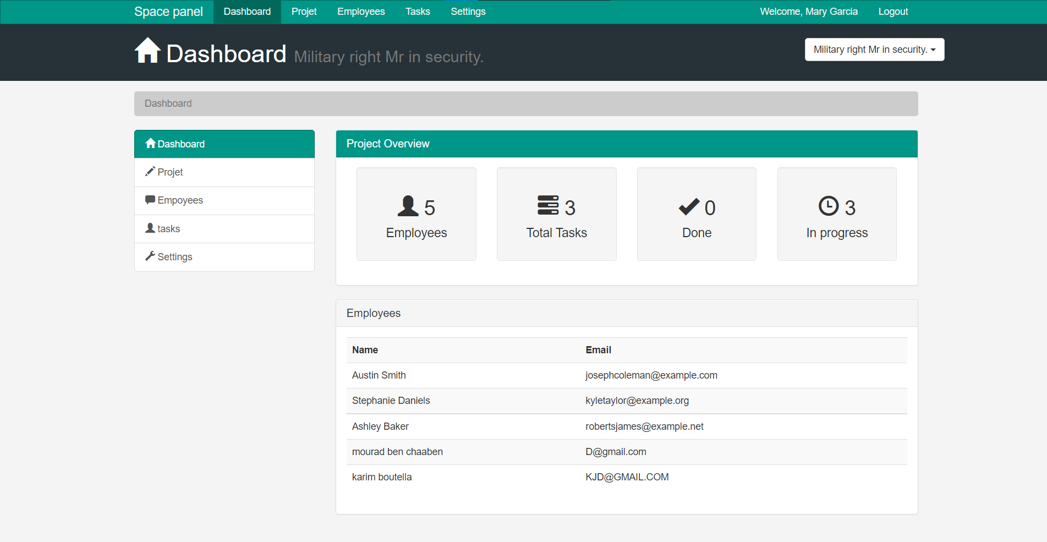The height and width of the screenshot is (542, 1047).
Task: Click the user icon beside tasks
Action: coord(150,228)
